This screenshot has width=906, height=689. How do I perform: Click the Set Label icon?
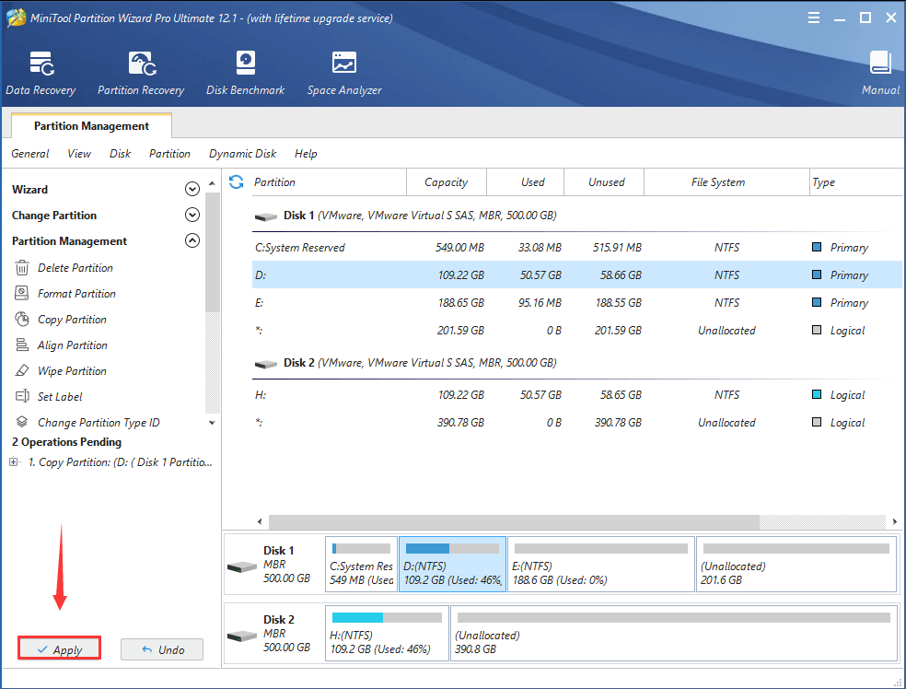(22, 396)
